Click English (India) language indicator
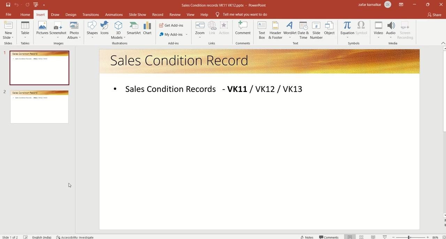Image resolution: width=446 pixels, height=239 pixels. tap(42, 237)
